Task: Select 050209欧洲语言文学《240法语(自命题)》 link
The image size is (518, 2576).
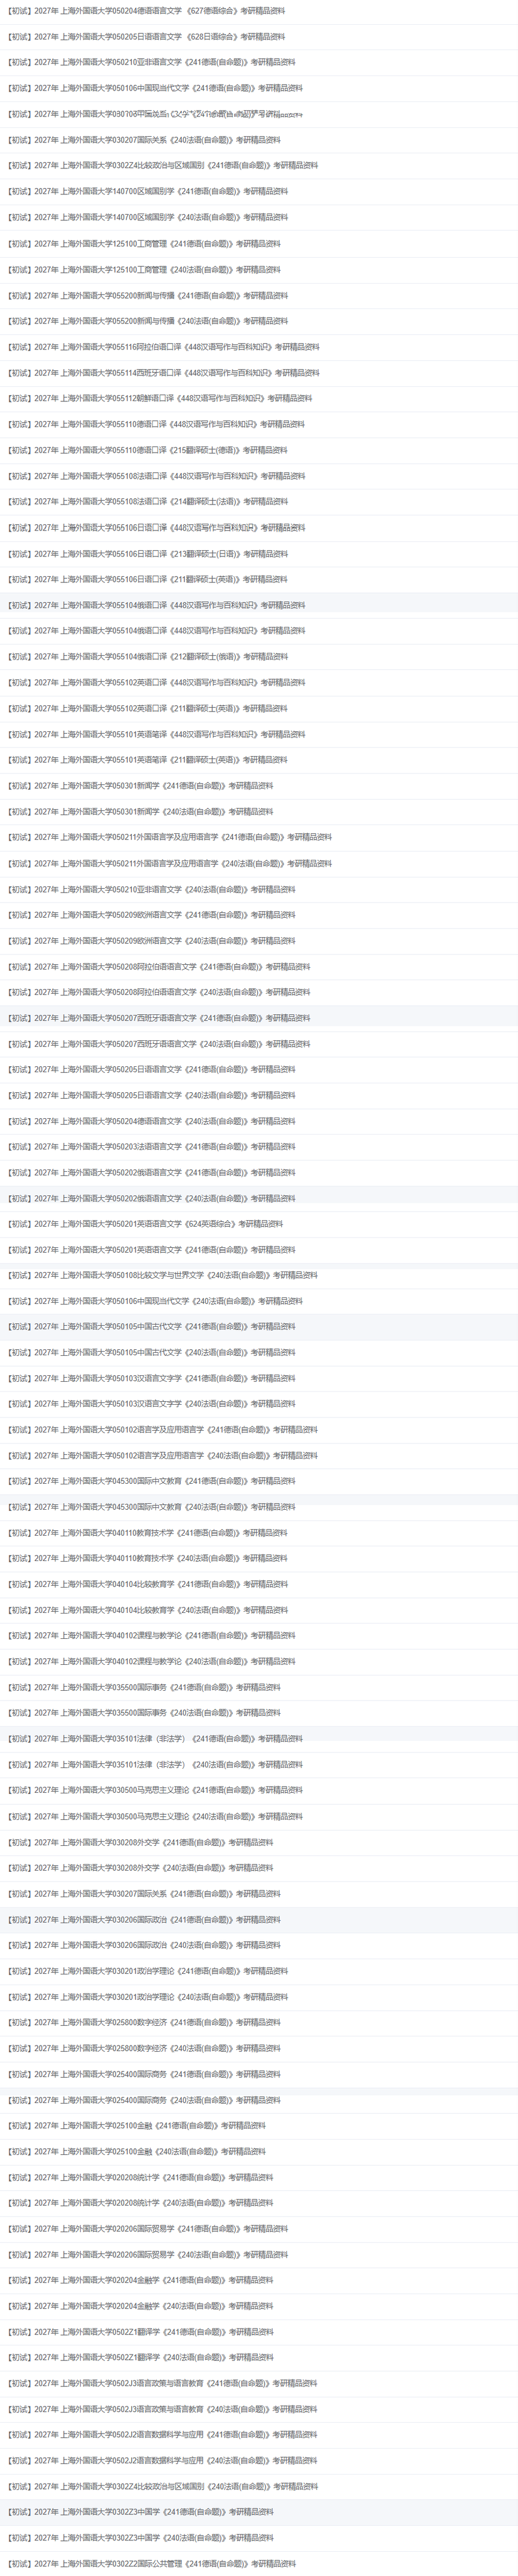Action: tap(152, 941)
